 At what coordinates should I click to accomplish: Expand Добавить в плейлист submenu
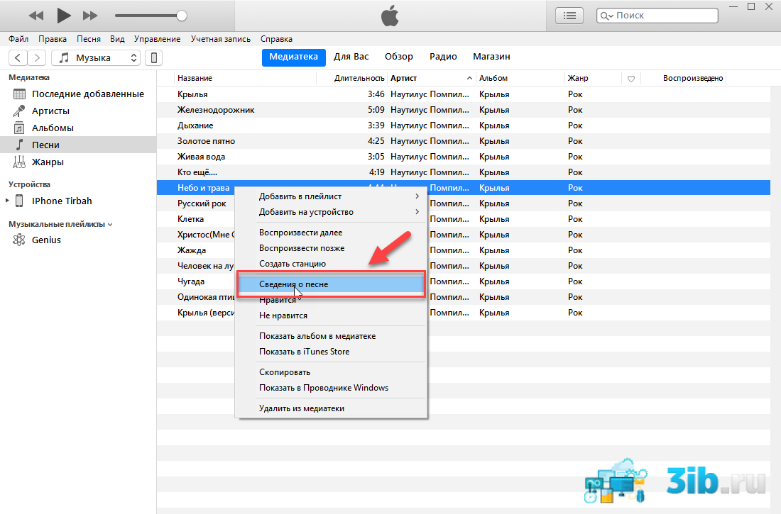(332, 196)
